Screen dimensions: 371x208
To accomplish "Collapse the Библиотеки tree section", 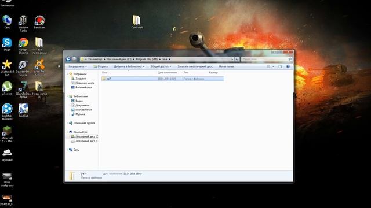I will click(x=68, y=96).
